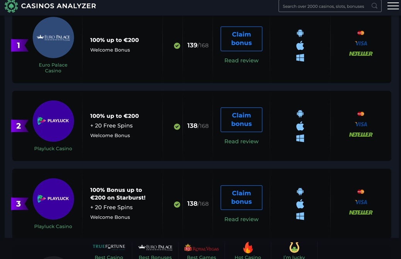This screenshot has height=259, width=401.
Task: Open Royal Vegas Best Games tab
Action: coord(202,251)
